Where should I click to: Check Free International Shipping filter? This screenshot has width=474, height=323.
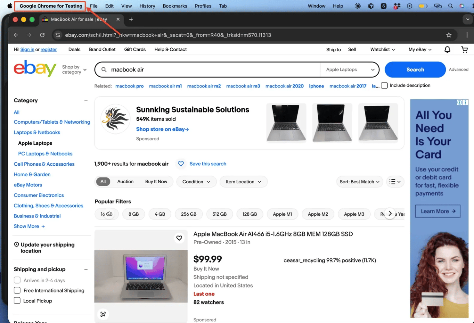17,290
